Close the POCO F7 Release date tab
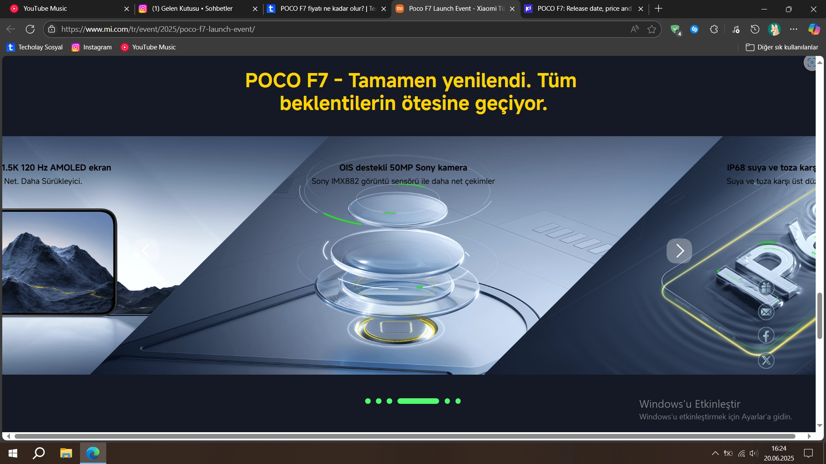The height and width of the screenshot is (464, 826). [x=641, y=9]
